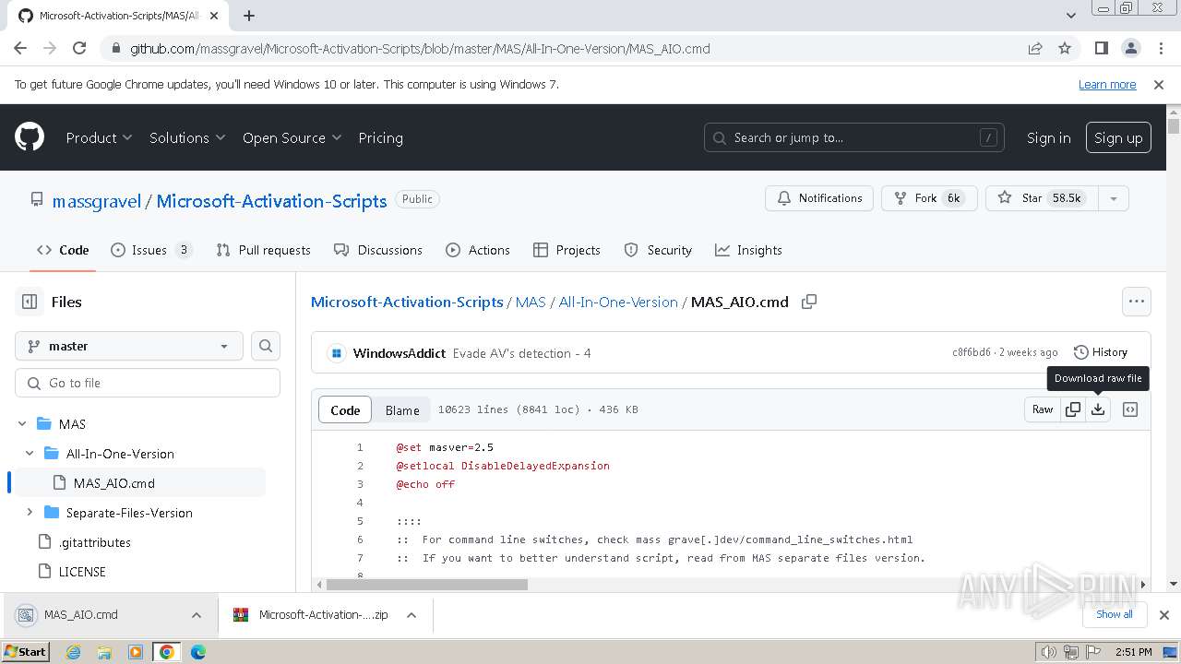Open the Actions tab
Viewport: 1181px width, 664px height.
(x=478, y=250)
